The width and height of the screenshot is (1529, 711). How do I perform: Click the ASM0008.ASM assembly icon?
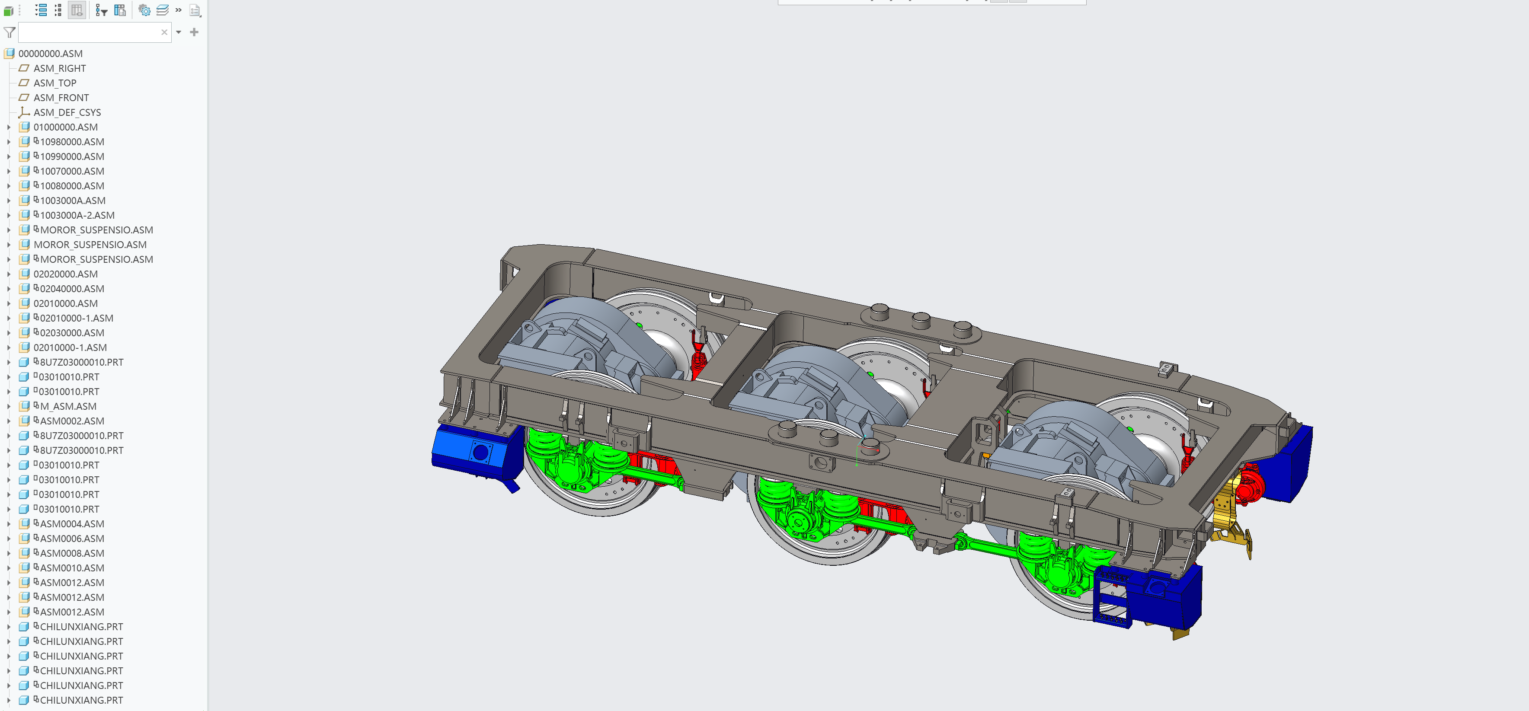[24, 553]
